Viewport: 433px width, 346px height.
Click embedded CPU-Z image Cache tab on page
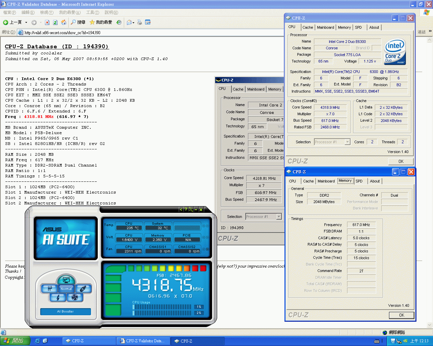tap(238, 89)
